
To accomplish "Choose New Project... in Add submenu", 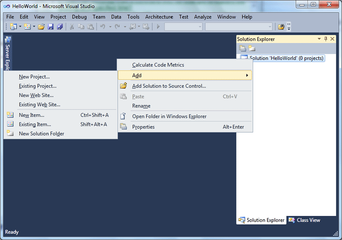I will (61, 77).
